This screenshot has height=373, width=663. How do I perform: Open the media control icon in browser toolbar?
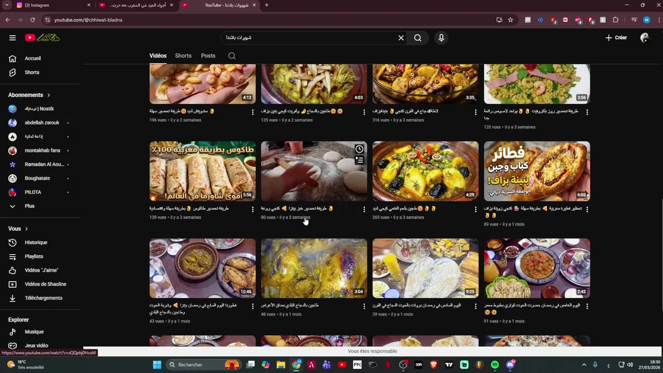tap(634, 20)
